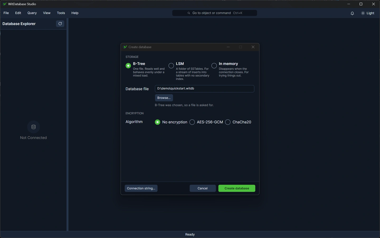Click the Database Explorer panel title
Image resolution: width=380 pixels, height=238 pixels.
coord(19,24)
